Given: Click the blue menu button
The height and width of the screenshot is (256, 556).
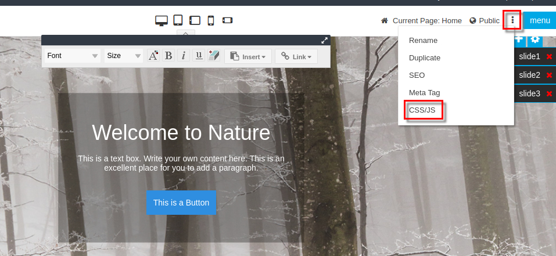Looking at the screenshot, I should tap(540, 21).
